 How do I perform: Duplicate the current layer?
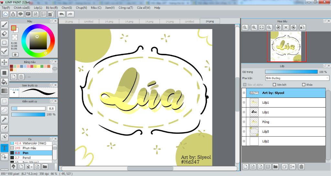coord(284,167)
